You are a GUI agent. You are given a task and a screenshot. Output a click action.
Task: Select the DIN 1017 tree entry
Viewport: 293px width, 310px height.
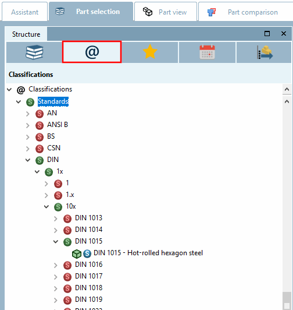tap(88, 276)
